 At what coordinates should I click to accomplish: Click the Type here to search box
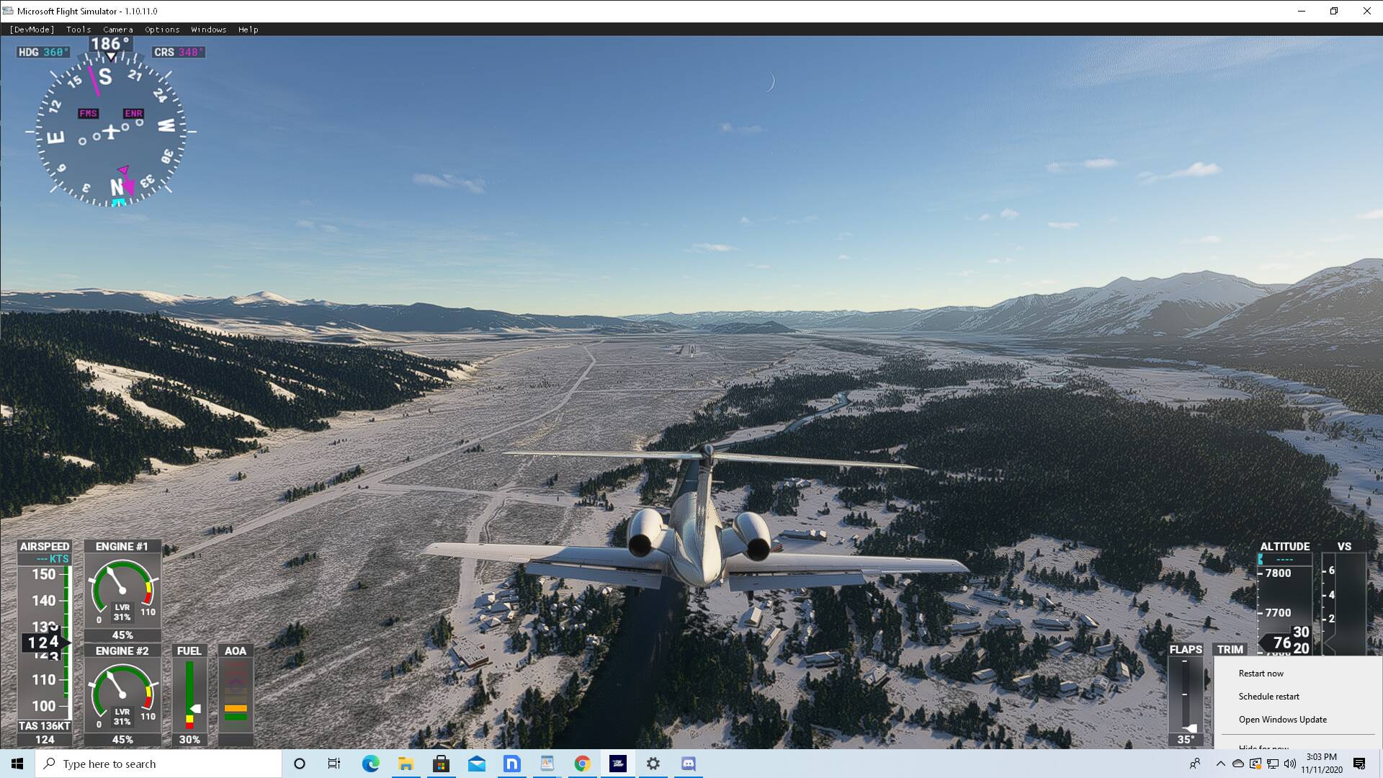(158, 764)
